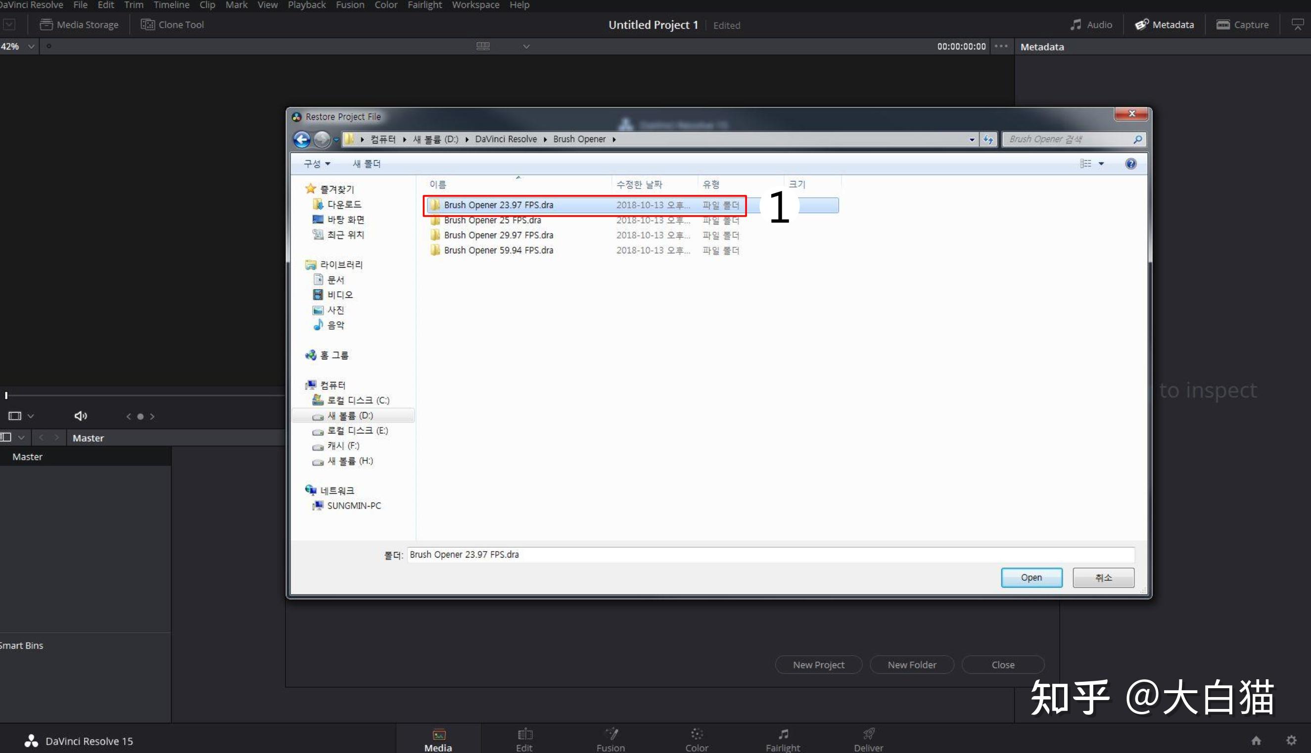Open the 구성 organize dropdown
Screen dimensions: 1311x753
317,164
